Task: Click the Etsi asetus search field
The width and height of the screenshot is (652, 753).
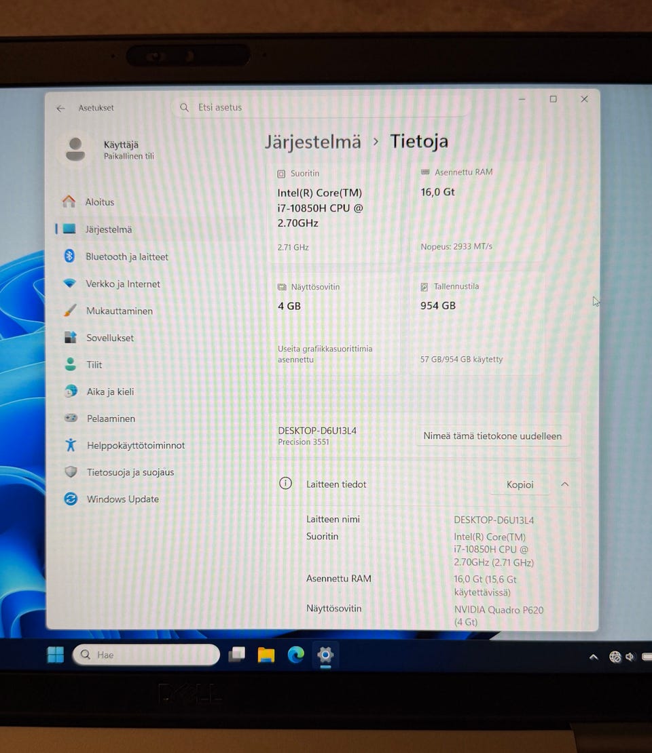Action: [321, 108]
